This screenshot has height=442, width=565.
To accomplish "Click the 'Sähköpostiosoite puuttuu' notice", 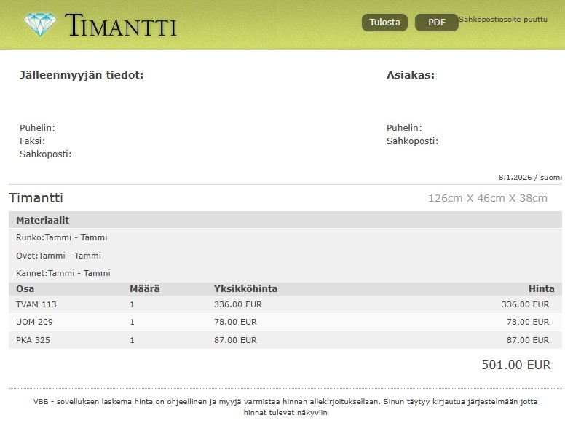I will (x=503, y=20).
